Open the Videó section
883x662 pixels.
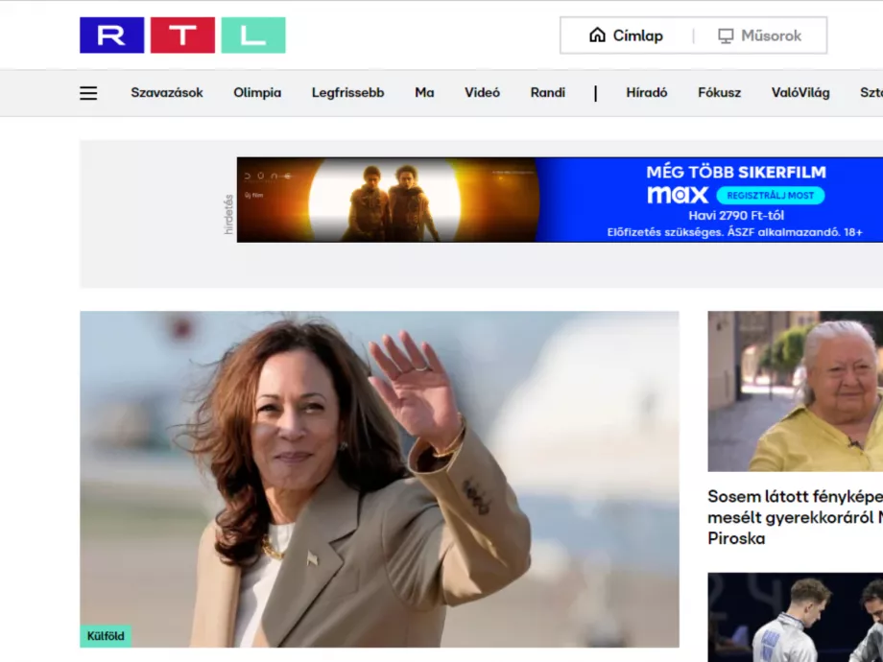coord(482,93)
